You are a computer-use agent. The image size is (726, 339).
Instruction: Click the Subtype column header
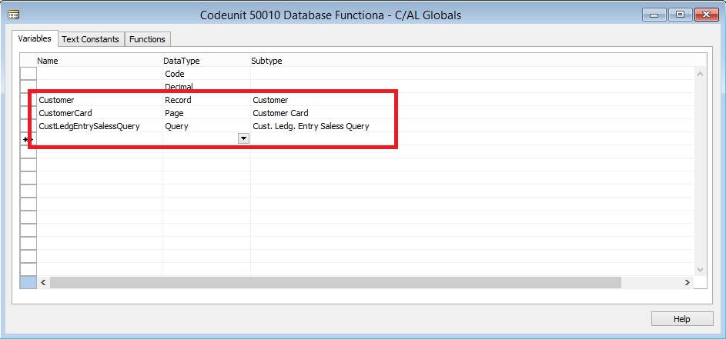tap(266, 60)
